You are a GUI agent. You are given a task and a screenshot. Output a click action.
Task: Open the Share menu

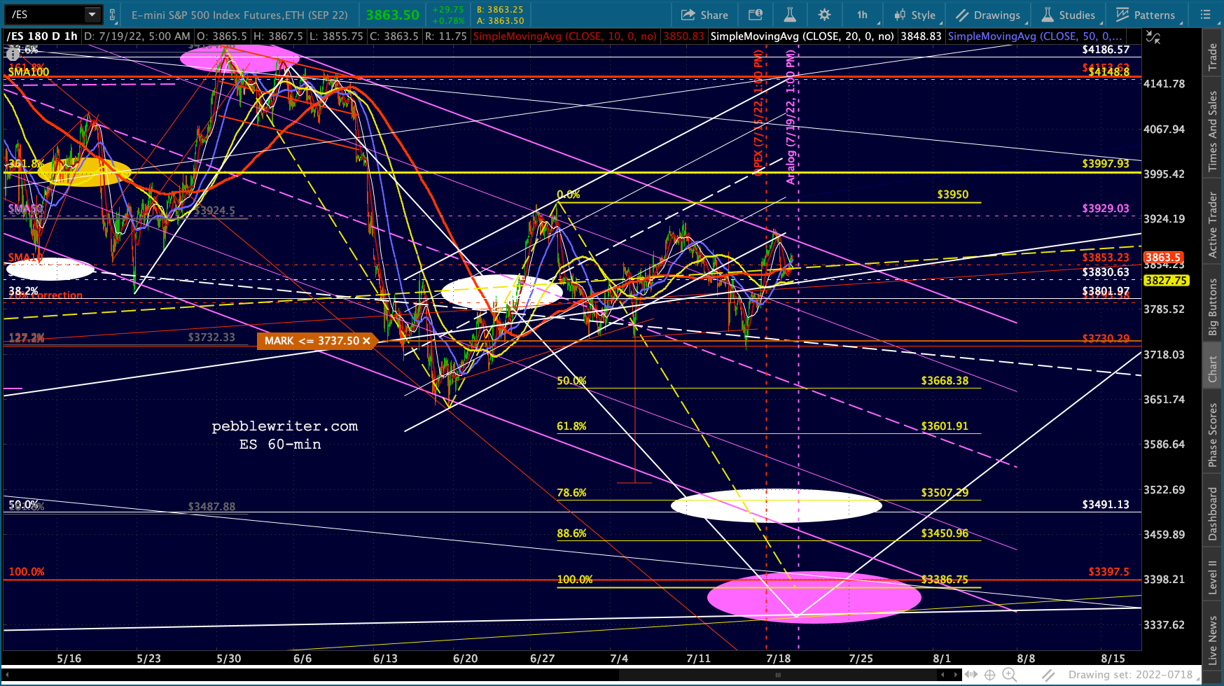point(704,15)
